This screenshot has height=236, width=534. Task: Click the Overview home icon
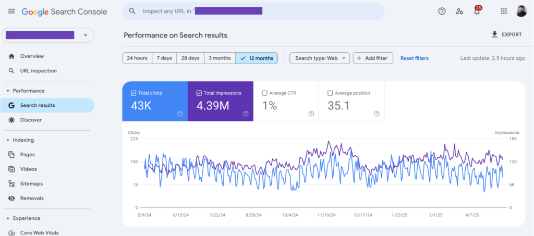click(11, 56)
